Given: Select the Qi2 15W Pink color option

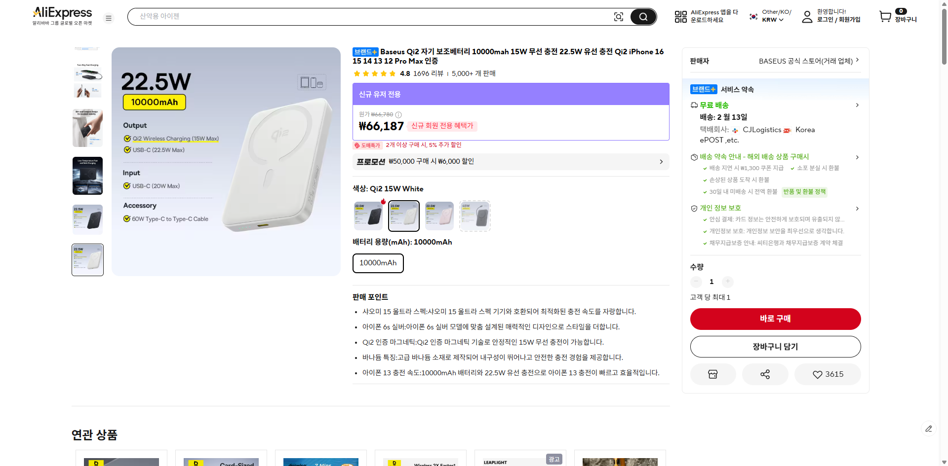Looking at the screenshot, I should click(439, 215).
